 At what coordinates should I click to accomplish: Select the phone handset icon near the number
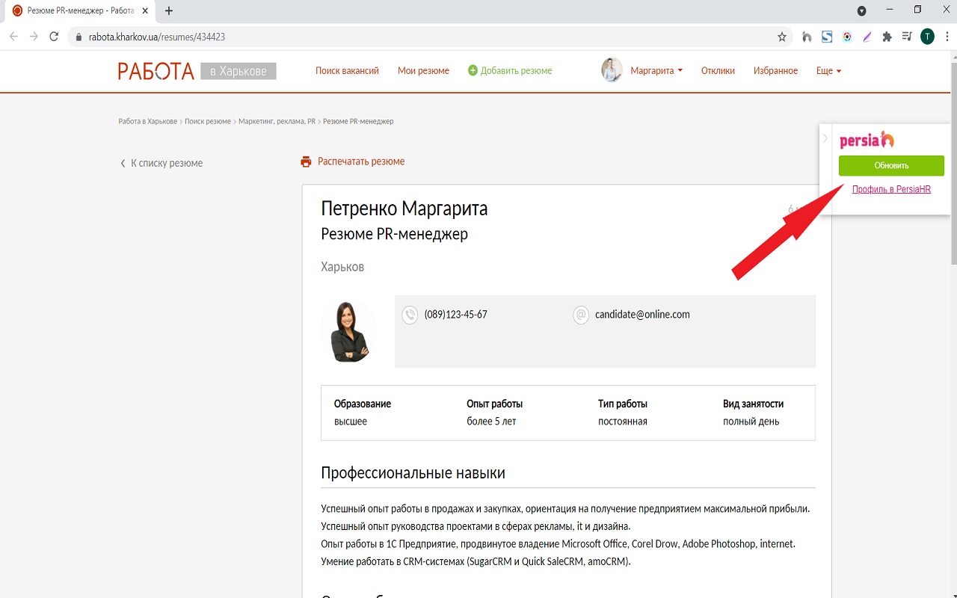click(410, 315)
